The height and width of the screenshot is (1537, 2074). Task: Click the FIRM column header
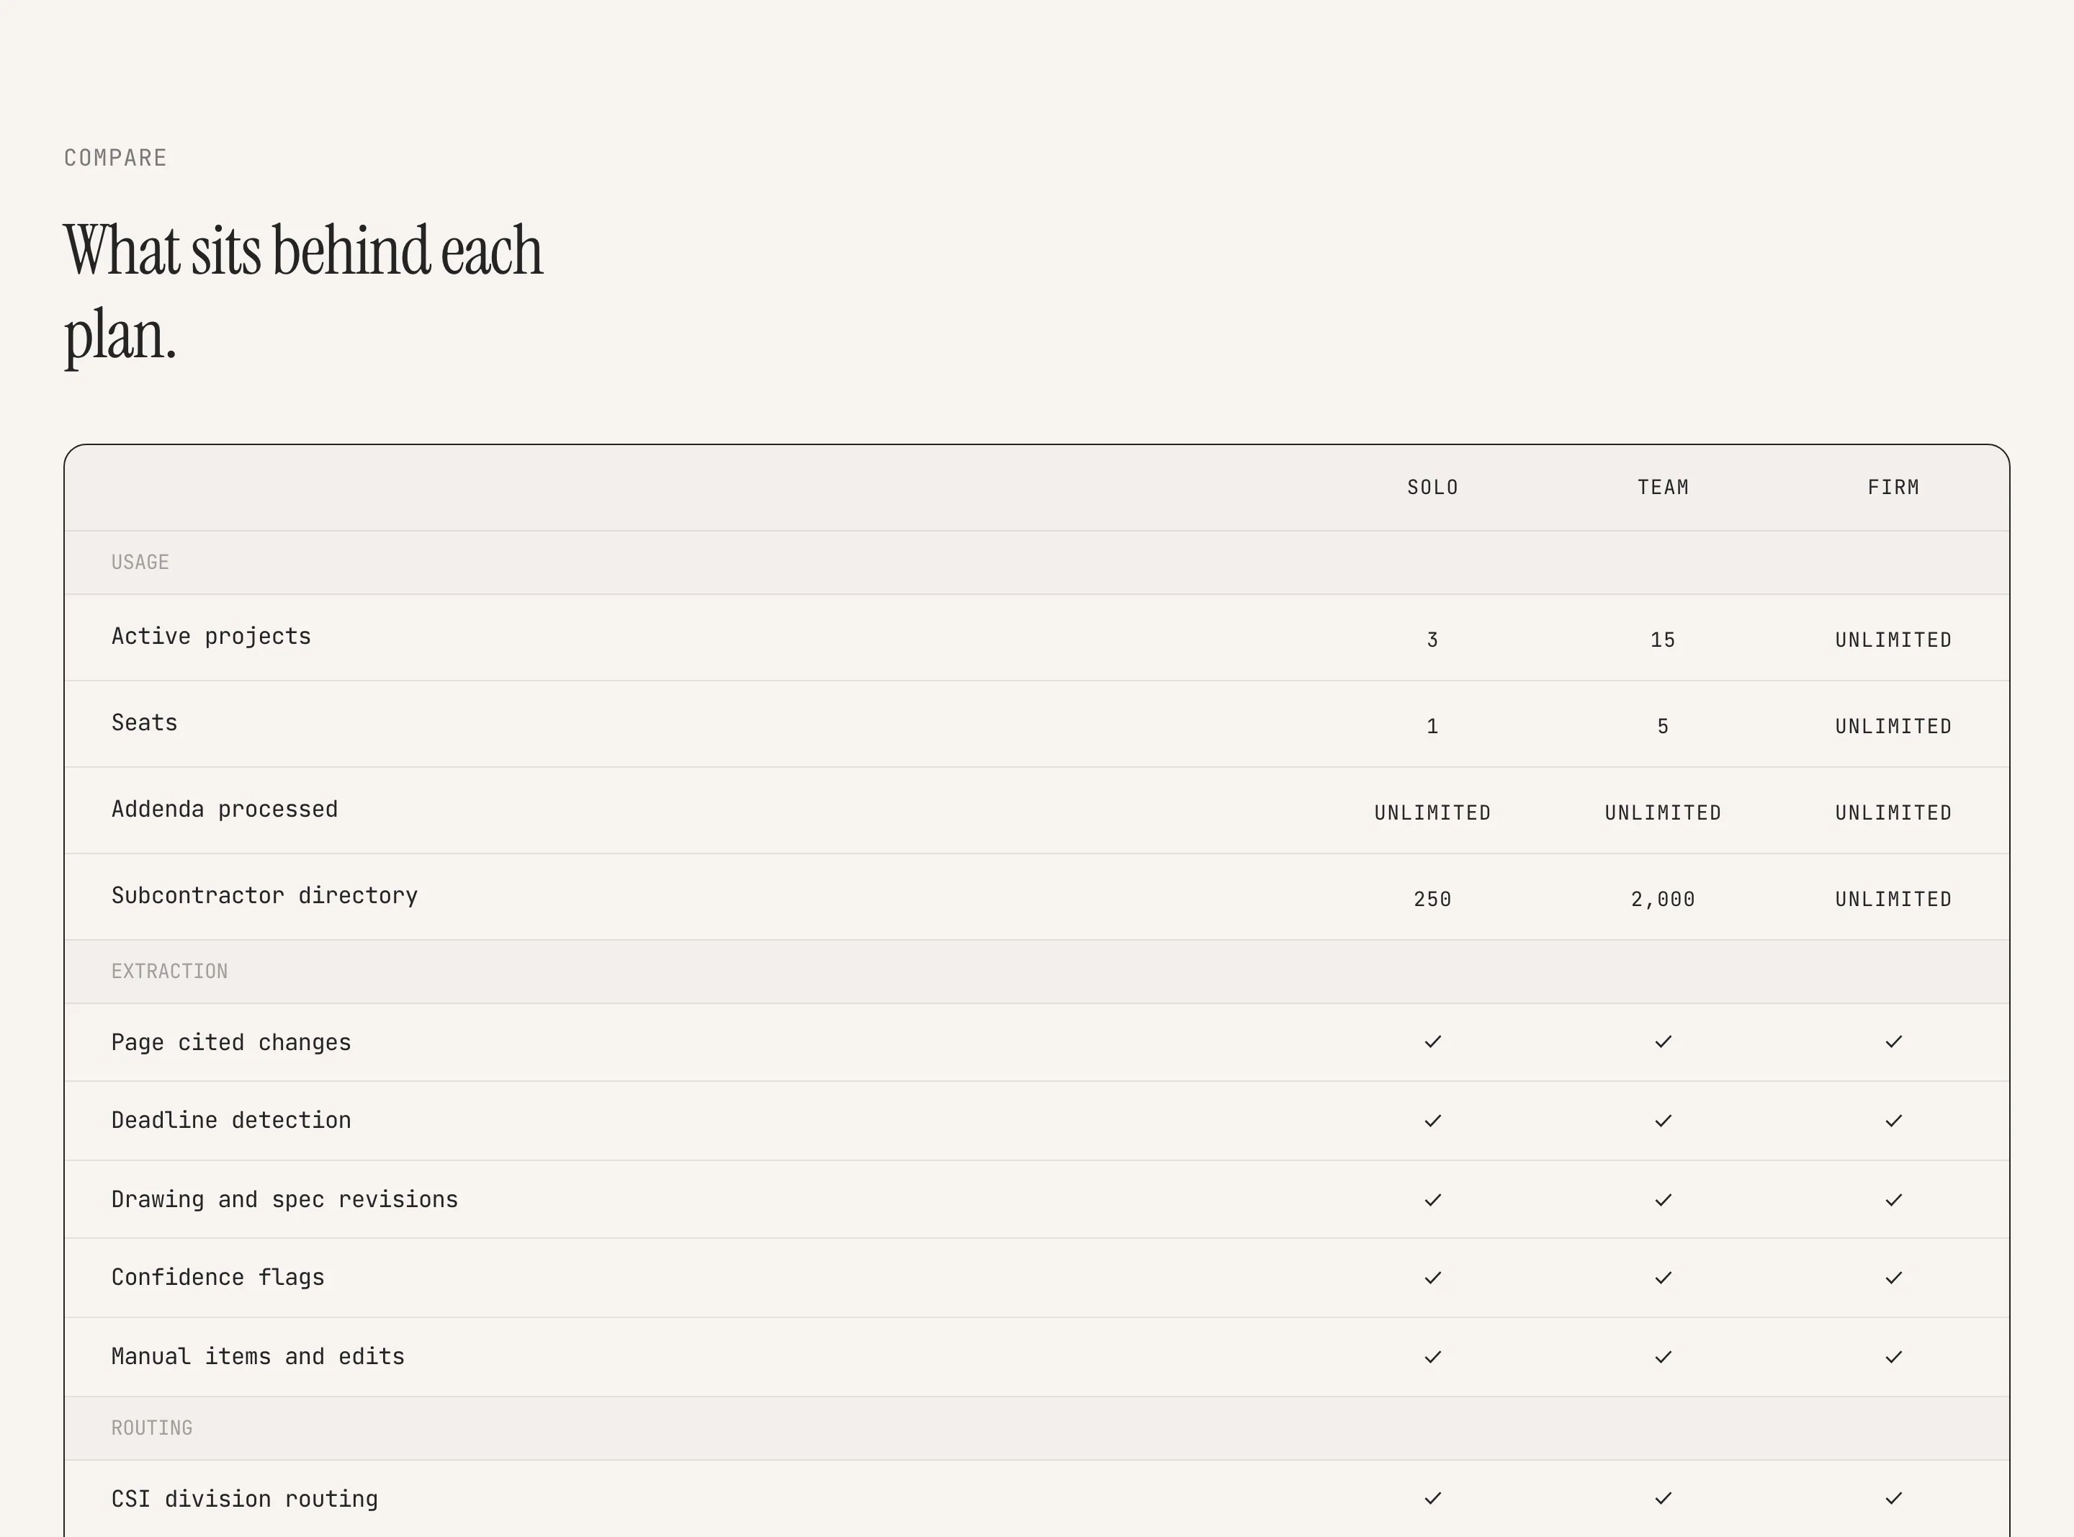coord(1893,488)
